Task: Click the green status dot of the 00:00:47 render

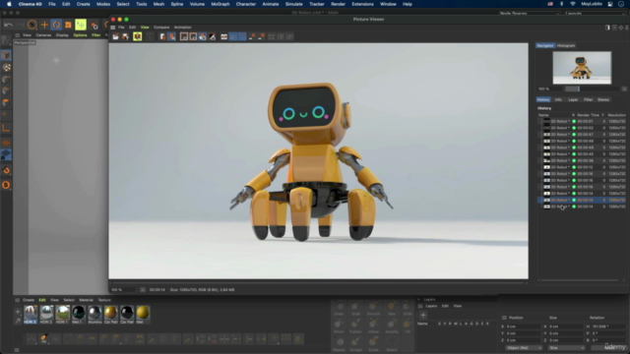Action: tap(574, 135)
